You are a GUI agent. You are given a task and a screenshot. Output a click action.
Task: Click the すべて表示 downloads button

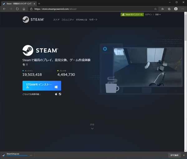click(174, 155)
